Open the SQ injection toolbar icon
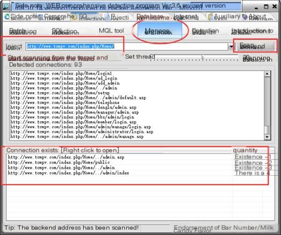Viewport: 281px width, 235px height. (x=74, y=17)
